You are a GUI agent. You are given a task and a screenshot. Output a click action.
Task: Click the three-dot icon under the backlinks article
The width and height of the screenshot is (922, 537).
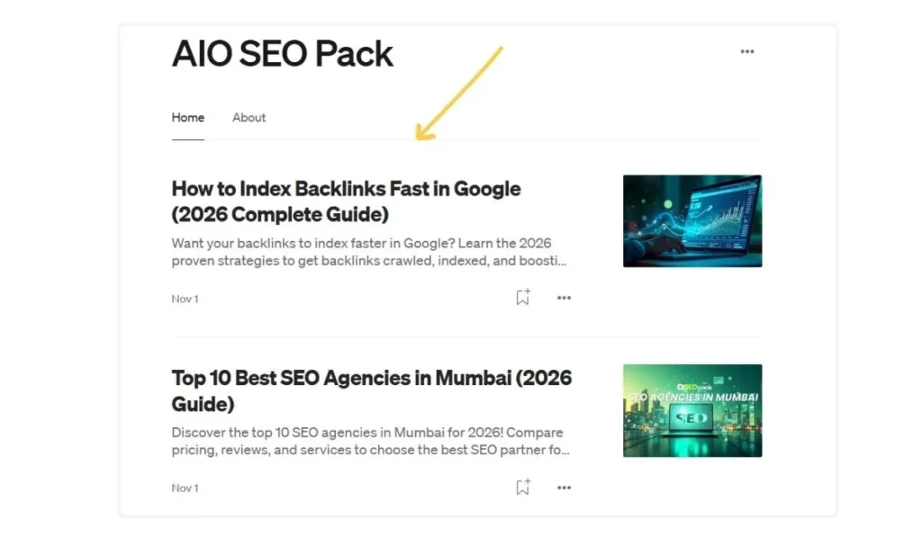[x=564, y=297]
